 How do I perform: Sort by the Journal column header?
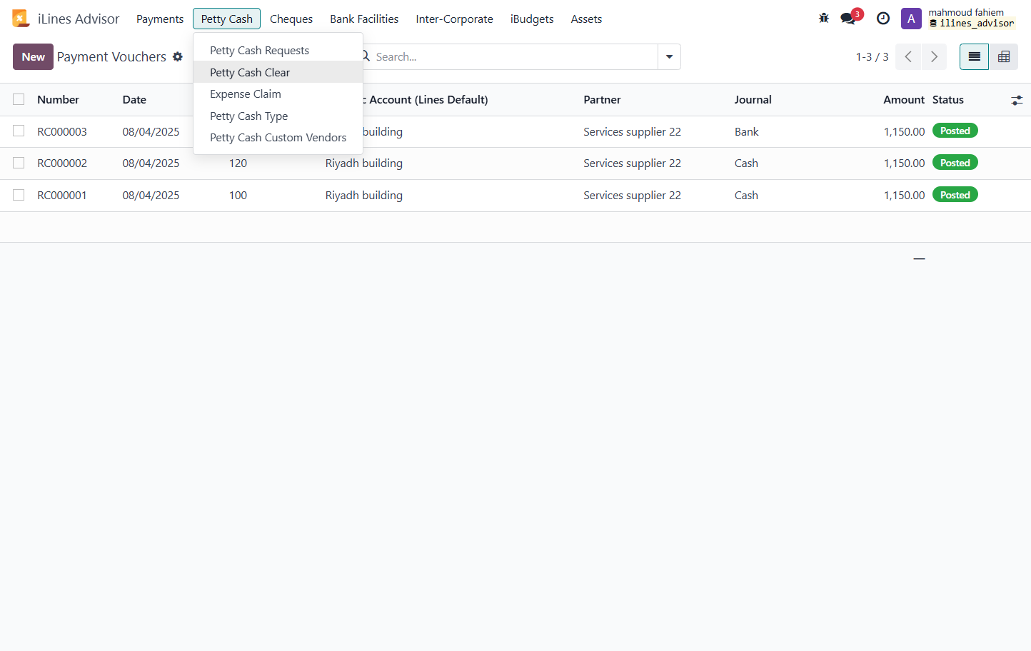click(753, 100)
